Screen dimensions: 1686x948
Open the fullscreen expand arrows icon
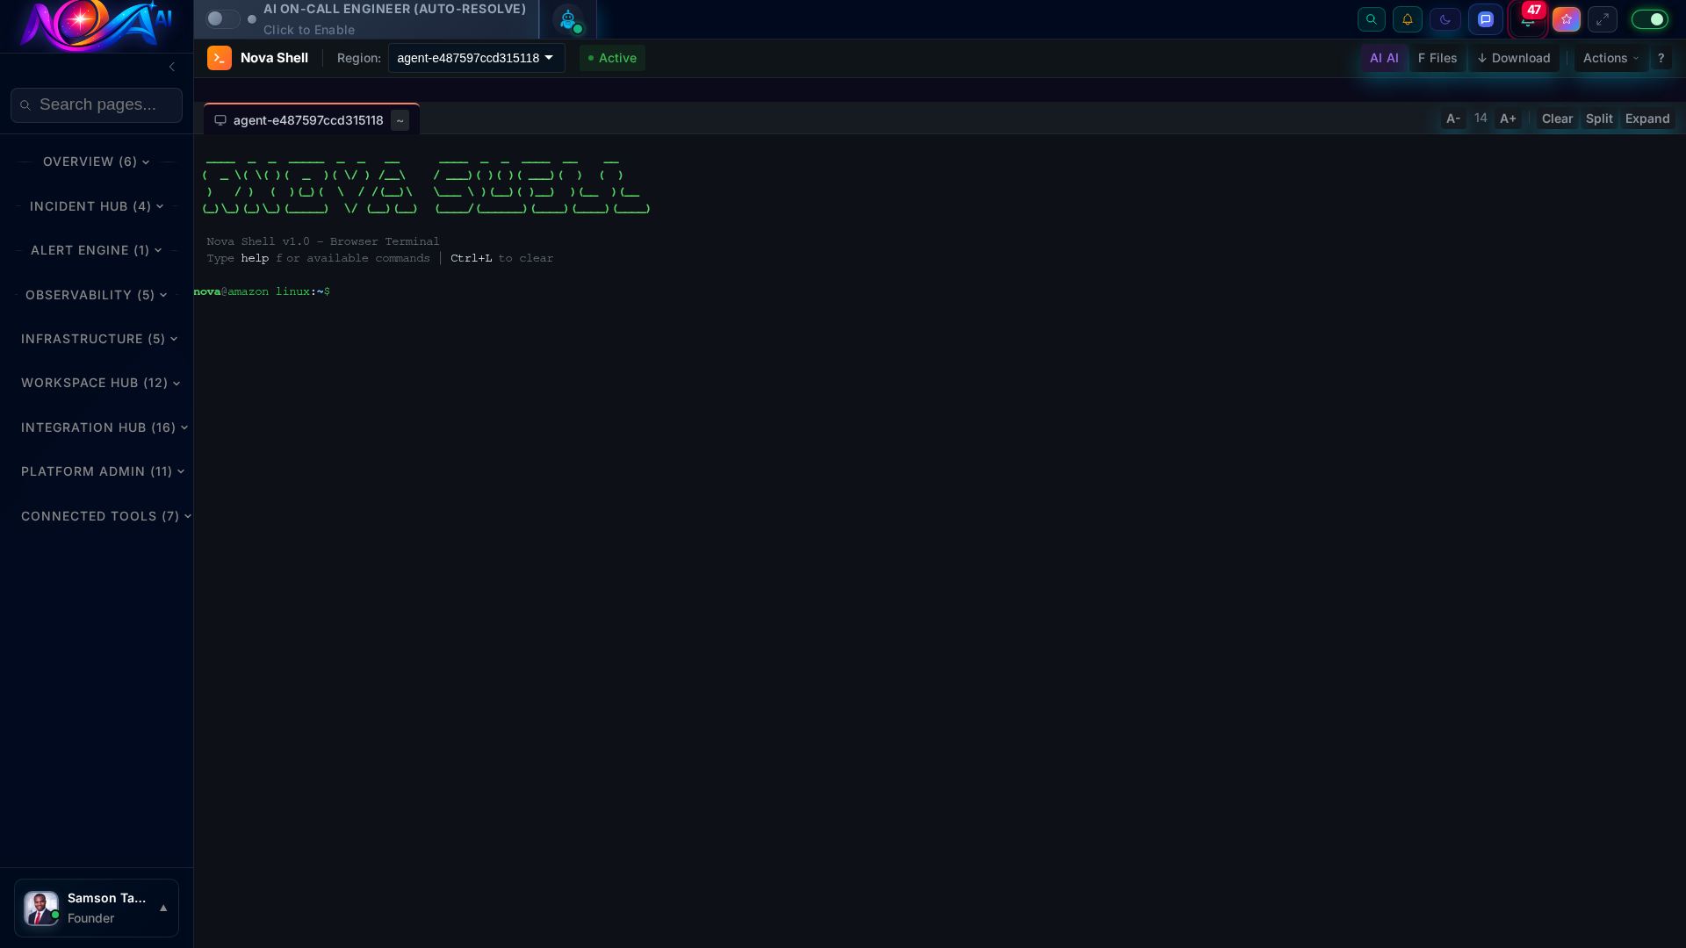pyautogui.click(x=1603, y=18)
